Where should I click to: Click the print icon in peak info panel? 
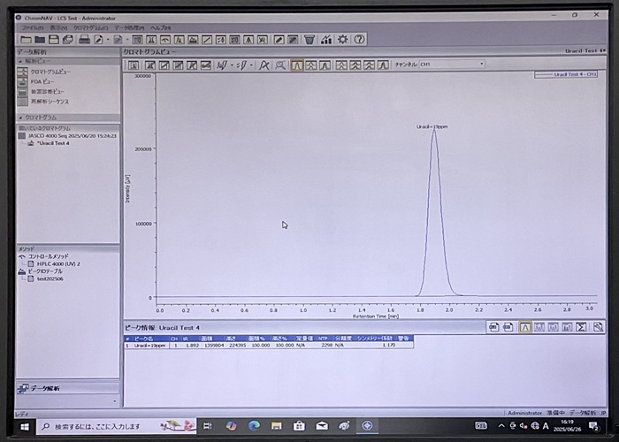494,327
